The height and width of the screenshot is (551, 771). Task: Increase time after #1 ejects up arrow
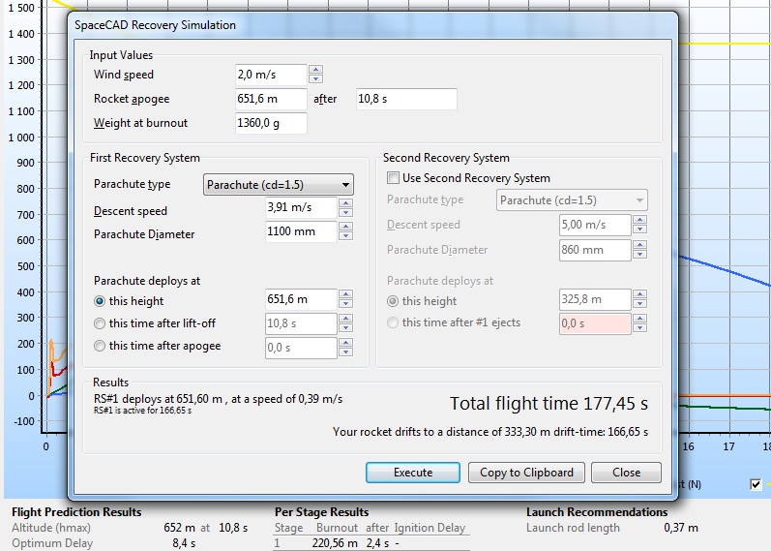click(x=639, y=319)
